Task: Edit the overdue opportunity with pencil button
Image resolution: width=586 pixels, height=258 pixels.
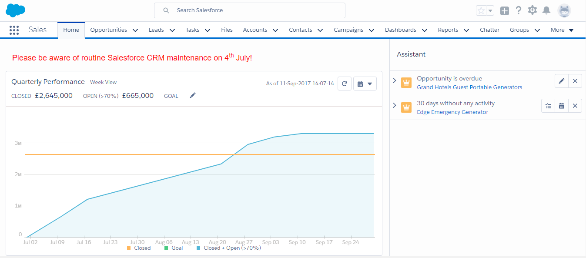Action: pyautogui.click(x=562, y=81)
